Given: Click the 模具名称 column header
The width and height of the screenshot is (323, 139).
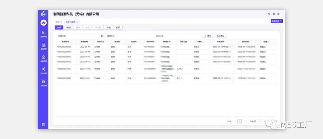Looking at the screenshot, I should point(167,42).
